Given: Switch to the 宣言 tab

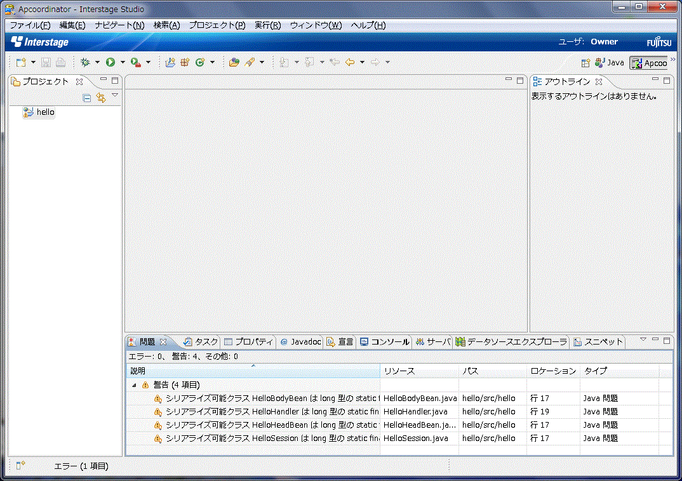Looking at the screenshot, I should [340, 342].
